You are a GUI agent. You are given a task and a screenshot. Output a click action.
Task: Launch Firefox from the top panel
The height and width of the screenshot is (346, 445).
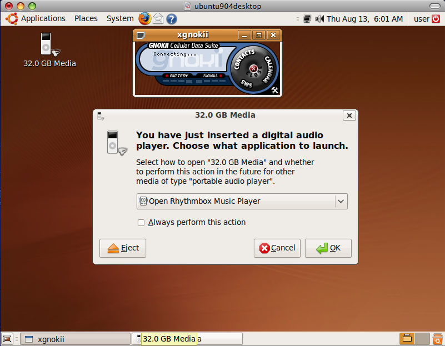(x=144, y=19)
